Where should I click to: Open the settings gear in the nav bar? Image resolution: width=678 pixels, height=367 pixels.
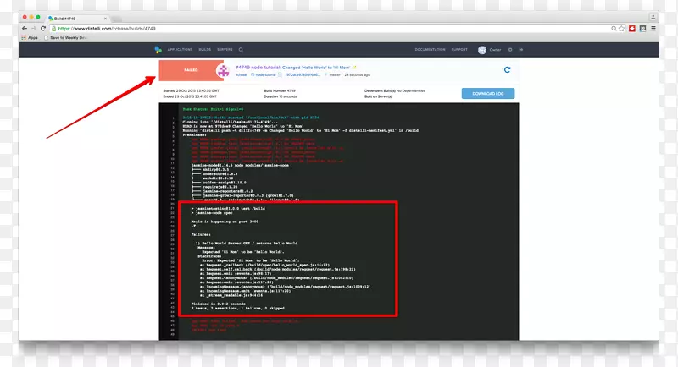(510, 50)
